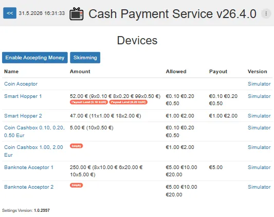
Task: Click Simulator link in Smart Hopper 1 row
Action: click(x=259, y=96)
